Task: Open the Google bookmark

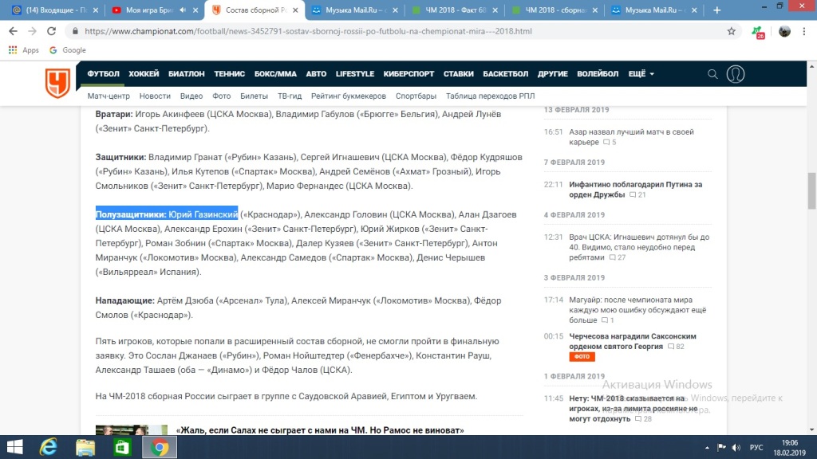Action: pos(68,50)
